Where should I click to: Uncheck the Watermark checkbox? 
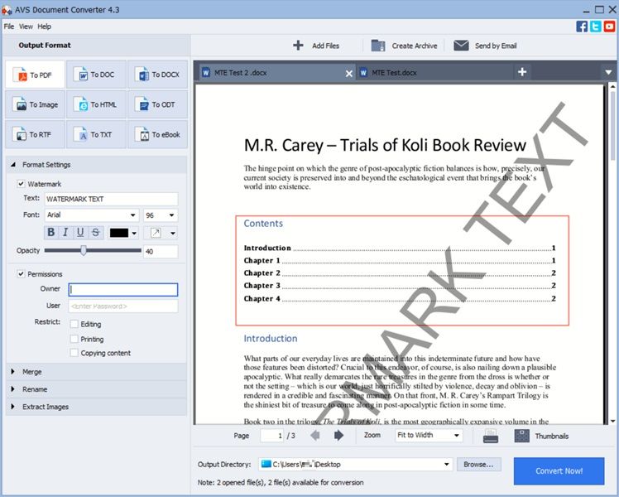pyautogui.click(x=21, y=184)
